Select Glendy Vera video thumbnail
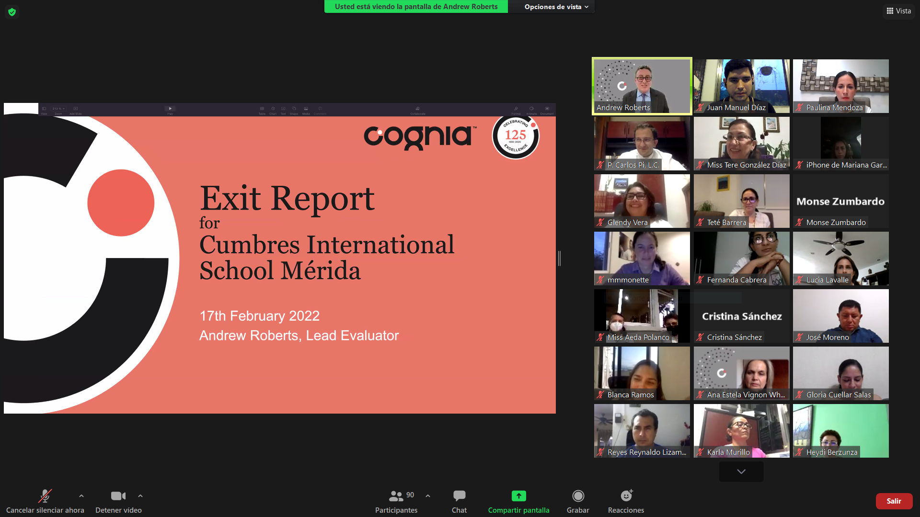920x517 pixels. click(x=642, y=201)
